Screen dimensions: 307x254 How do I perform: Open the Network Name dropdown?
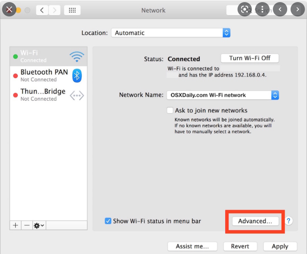222,95
